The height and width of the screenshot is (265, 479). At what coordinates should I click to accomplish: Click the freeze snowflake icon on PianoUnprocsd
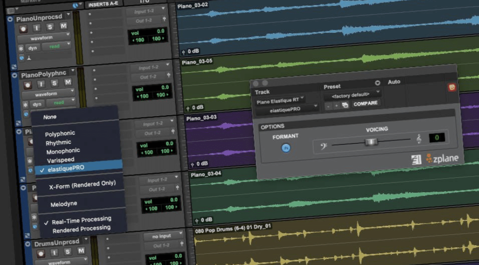click(x=21, y=49)
